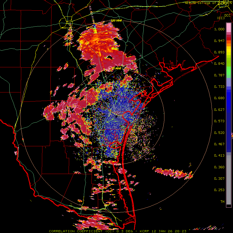This screenshot has width=233, height=233.
Task: Click the TH threshold label on scale
Action: (x=222, y=202)
